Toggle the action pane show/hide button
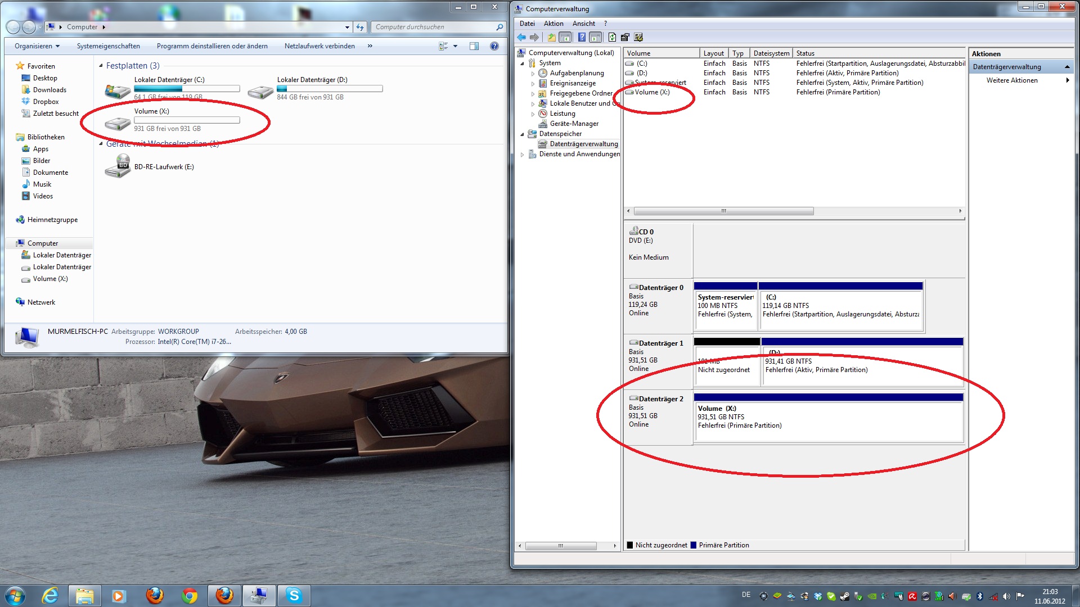Screen dimensions: 1080x607 (x=596, y=37)
